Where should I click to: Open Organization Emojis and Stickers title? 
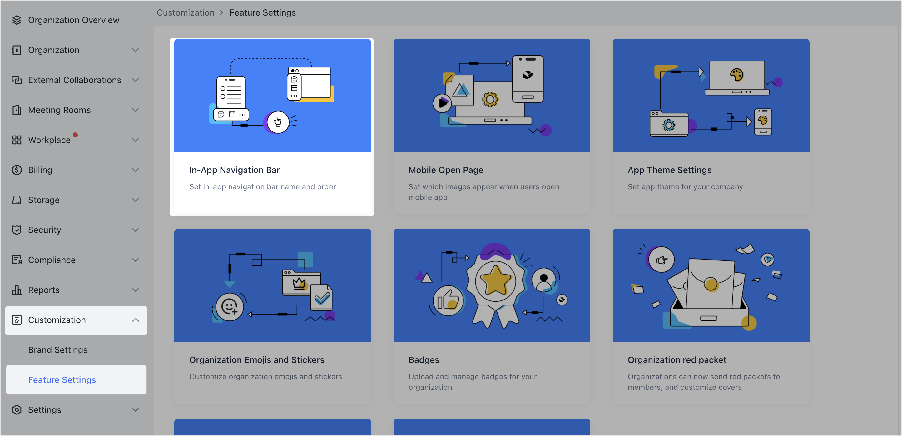(x=257, y=360)
